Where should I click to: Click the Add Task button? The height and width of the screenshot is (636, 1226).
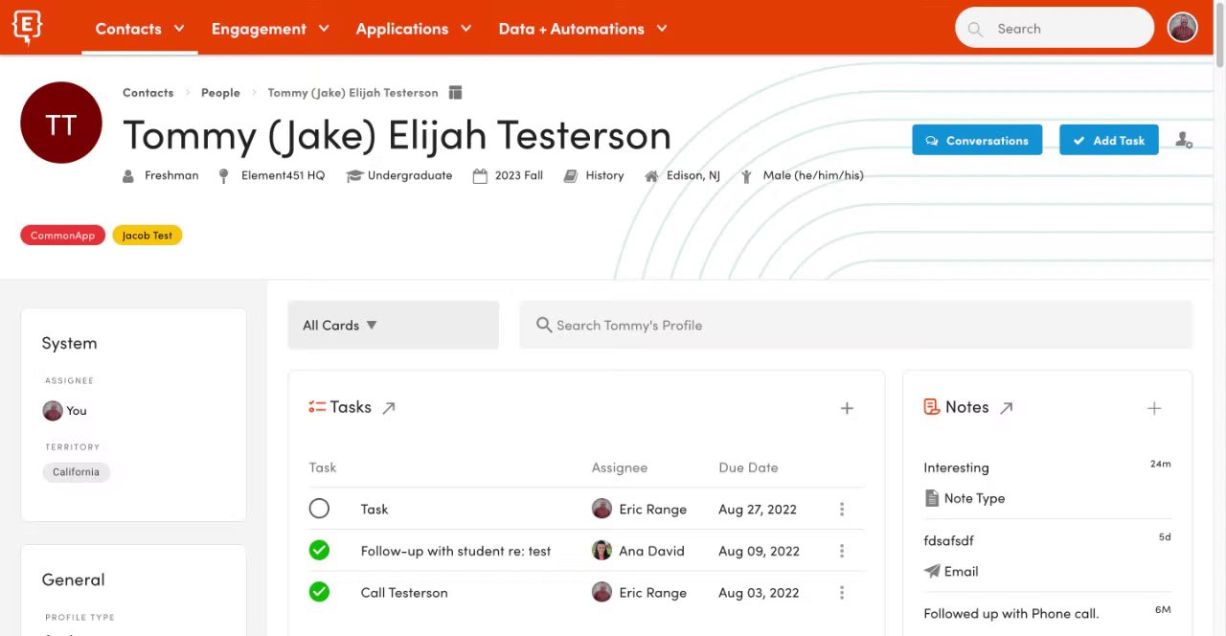1109,141
